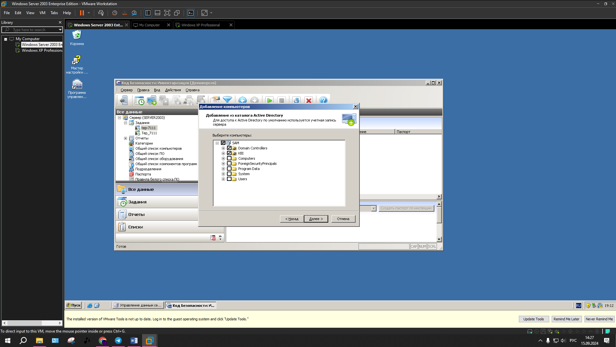Expand the KBI node

tap(223, 153)
